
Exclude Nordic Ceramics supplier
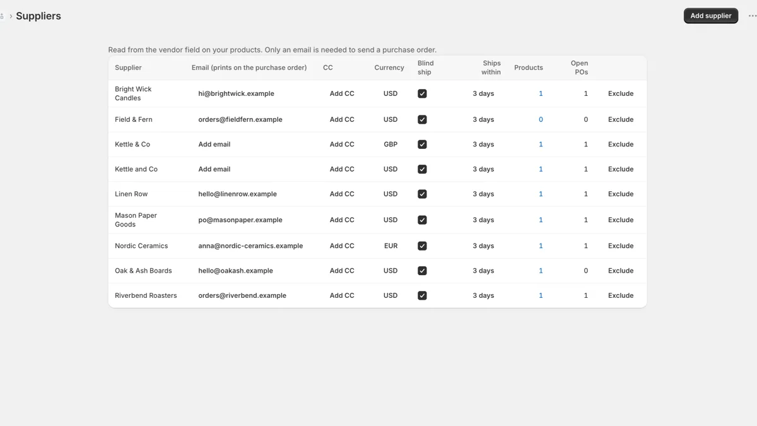[621, 246]
